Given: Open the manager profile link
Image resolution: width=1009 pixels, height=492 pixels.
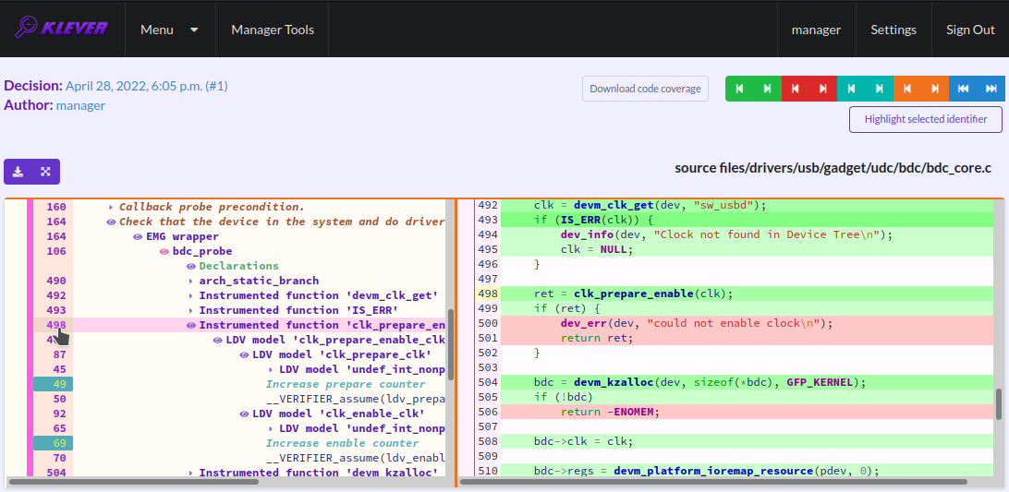Looking at the screenshot, I should [816, 30].
